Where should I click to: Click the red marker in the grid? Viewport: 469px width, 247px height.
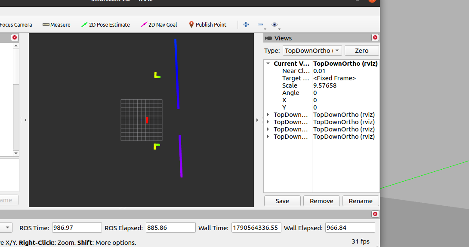(x=147, y=120)
